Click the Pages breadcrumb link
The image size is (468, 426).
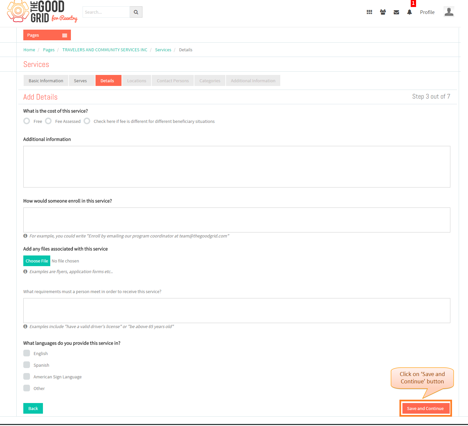point(49,50)
